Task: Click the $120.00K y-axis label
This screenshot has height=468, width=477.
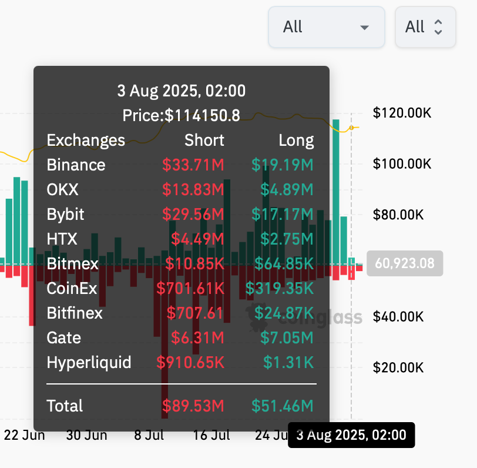Action: tap(402, 113)
